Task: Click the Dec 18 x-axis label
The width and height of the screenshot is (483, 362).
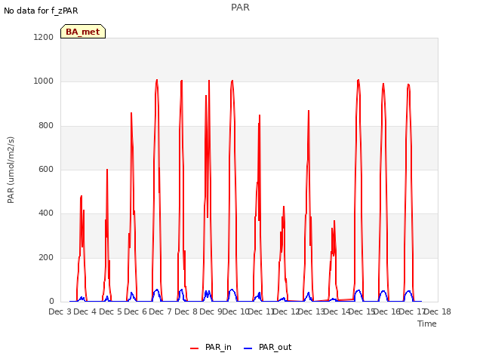Action: (438, 311)
